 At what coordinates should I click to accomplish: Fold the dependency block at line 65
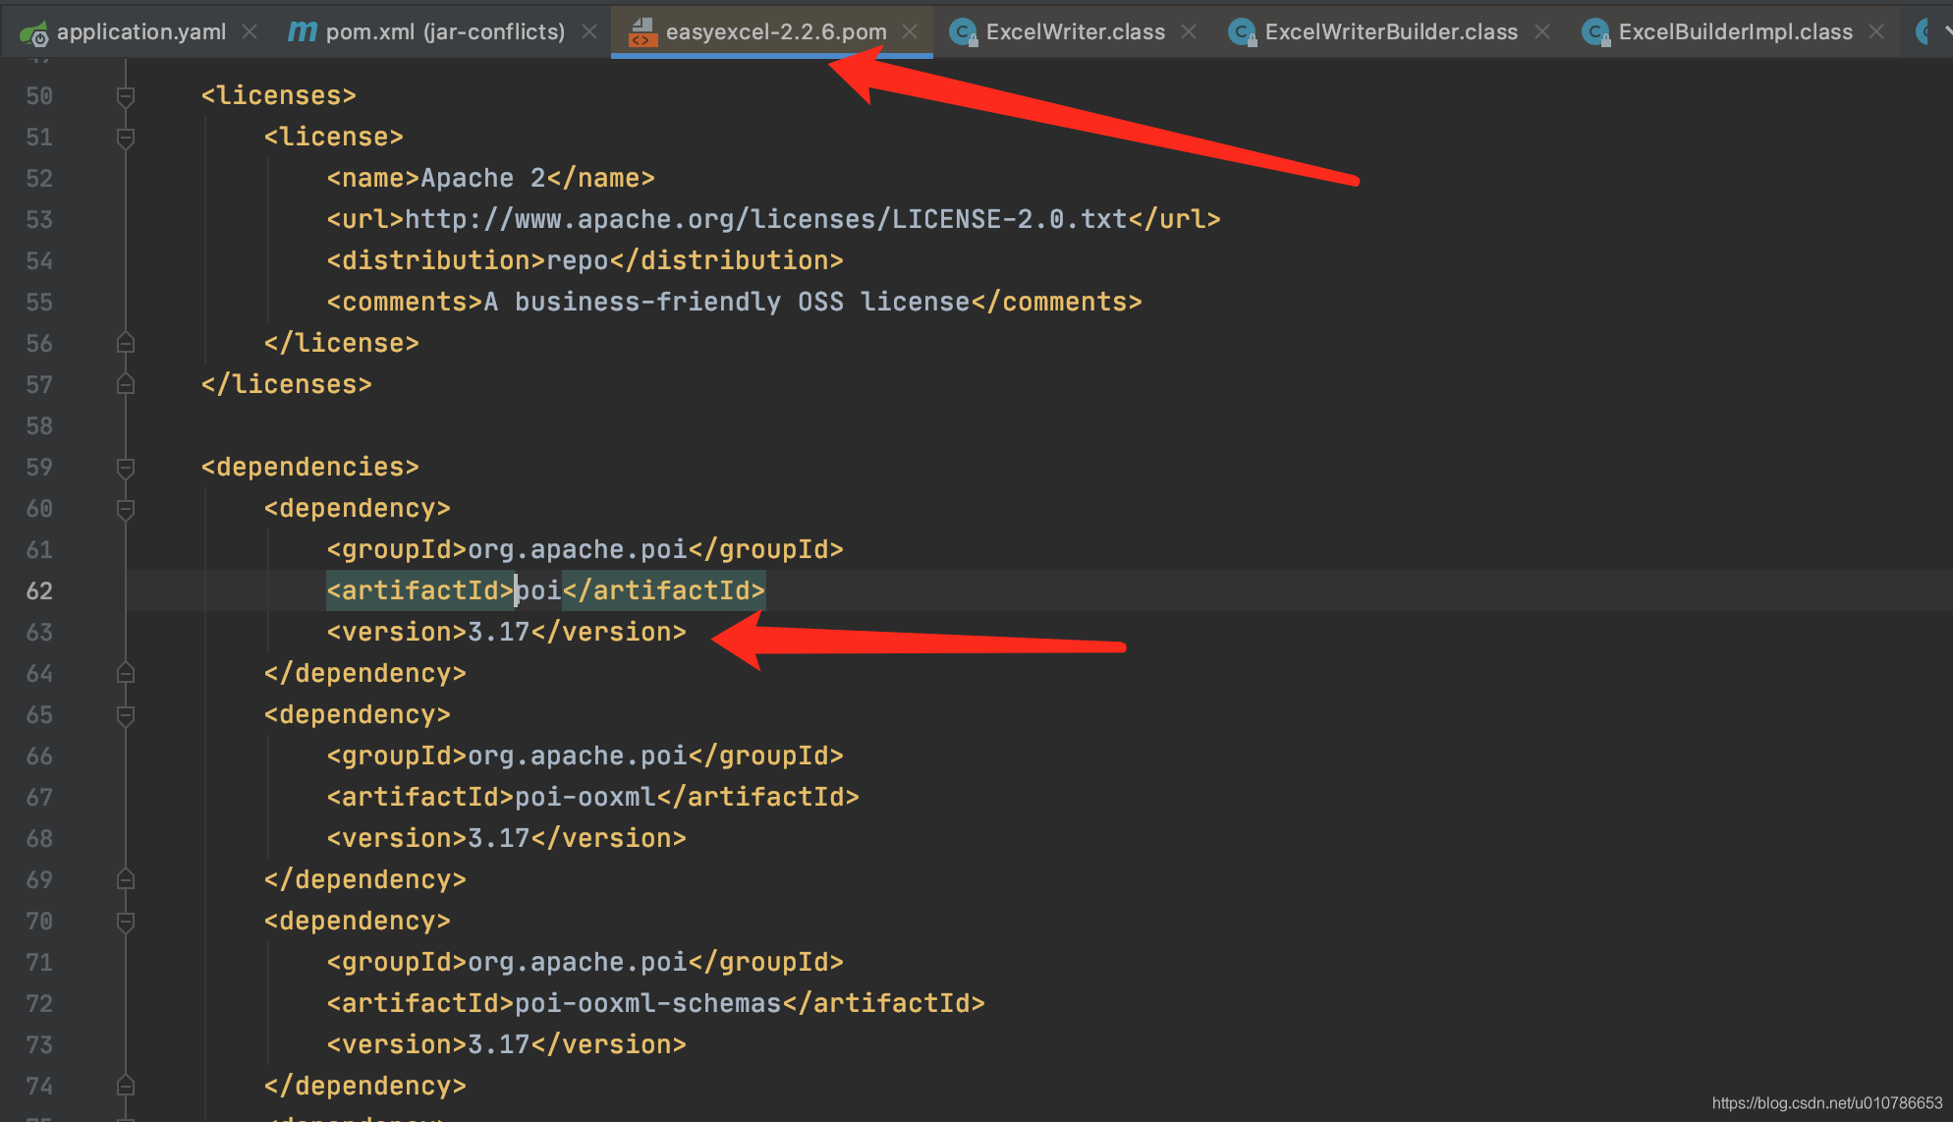click(x=126, y=715)
